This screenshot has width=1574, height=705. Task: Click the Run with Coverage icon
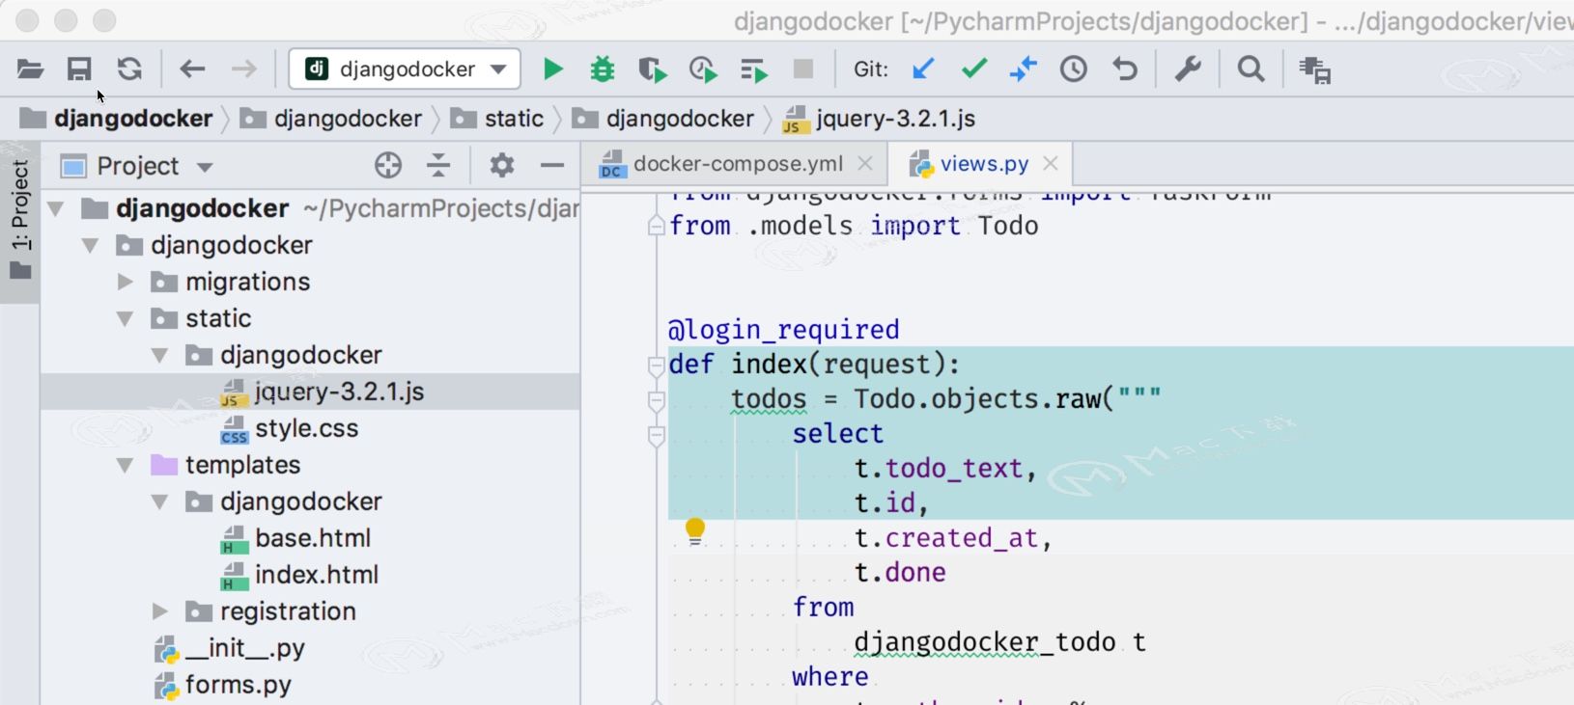tap(652, 69)
